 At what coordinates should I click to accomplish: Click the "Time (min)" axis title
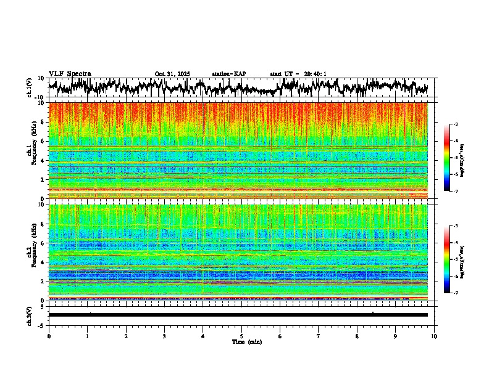[247, 342]
